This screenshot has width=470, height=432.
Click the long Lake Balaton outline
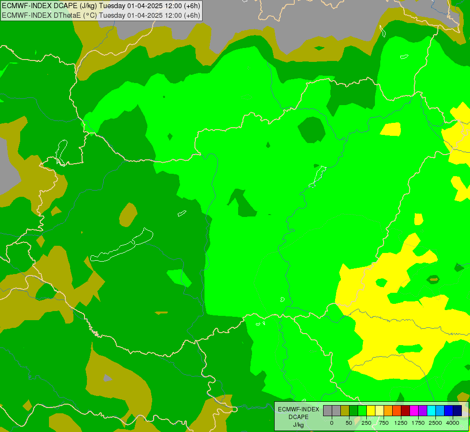coord(121,245)
